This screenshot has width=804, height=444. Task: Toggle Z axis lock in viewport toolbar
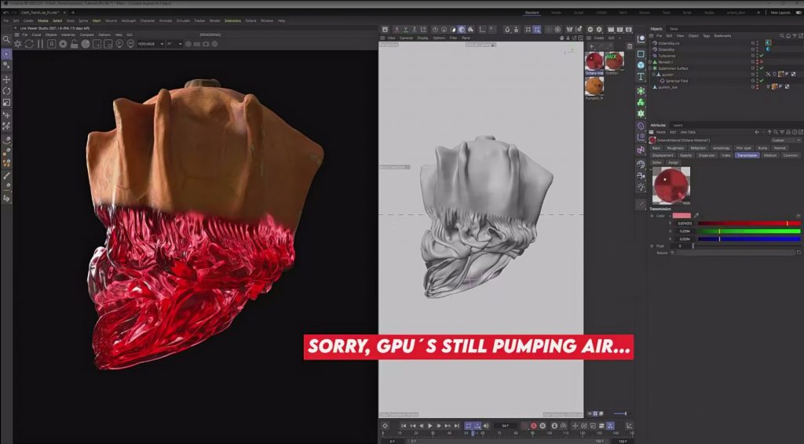tap(415, 30)
